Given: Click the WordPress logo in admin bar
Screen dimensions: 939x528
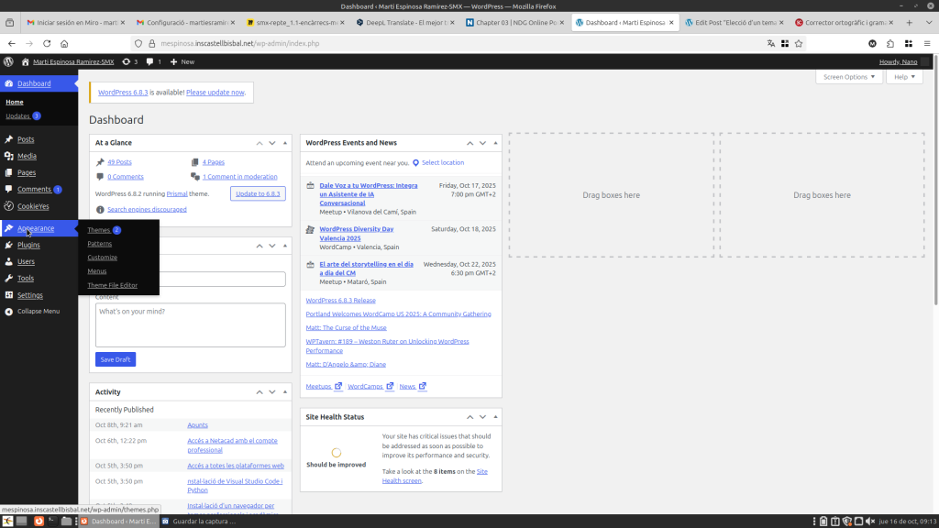Looking at the screenshot, I should tap(8, 61).
